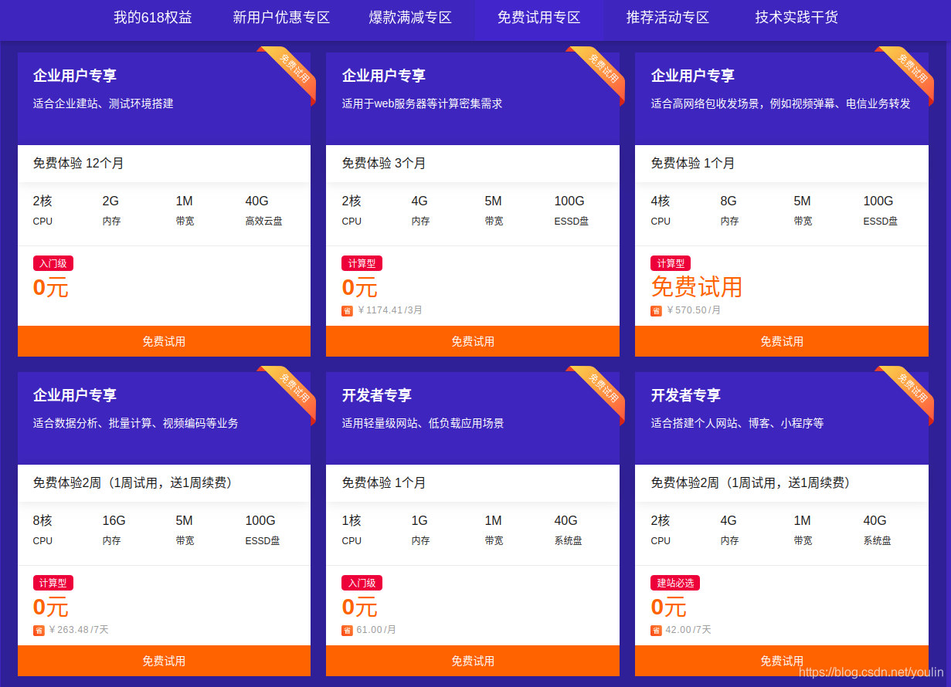Click 8G 内存 spec value
Viewport: 951px width, 687px height.
729,201
